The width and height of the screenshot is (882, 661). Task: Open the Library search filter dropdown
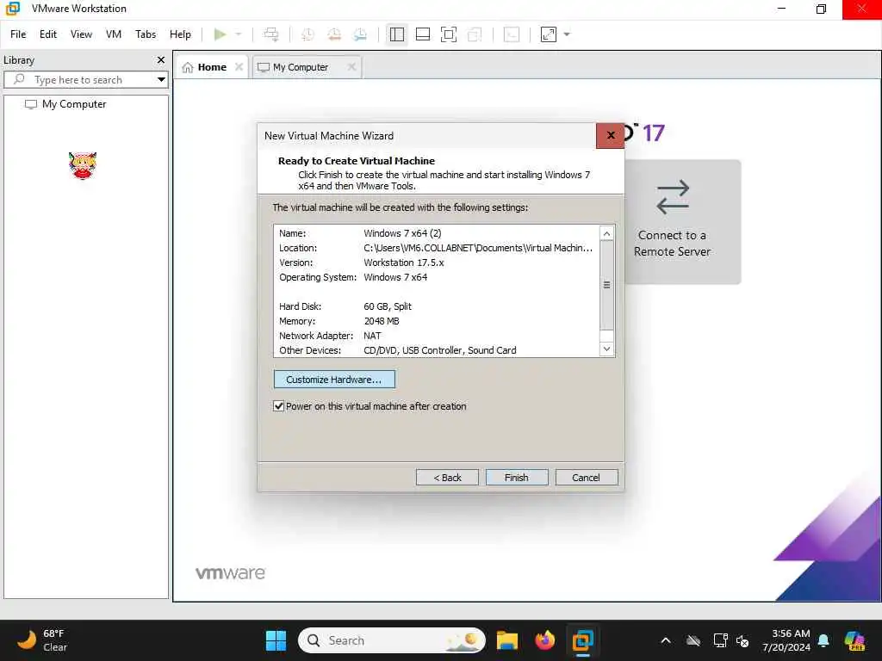pos(161,80)
